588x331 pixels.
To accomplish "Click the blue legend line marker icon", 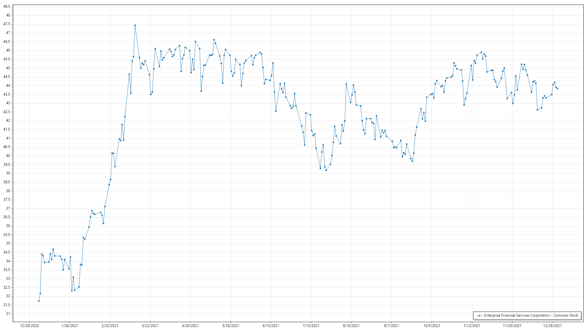I will click(x=479, y=316).
